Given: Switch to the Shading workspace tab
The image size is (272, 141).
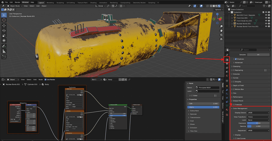Looking at the screenshot, I should pos(93,3).
